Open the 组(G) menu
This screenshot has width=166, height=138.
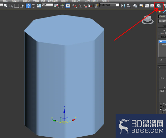[x=6, y=1]
